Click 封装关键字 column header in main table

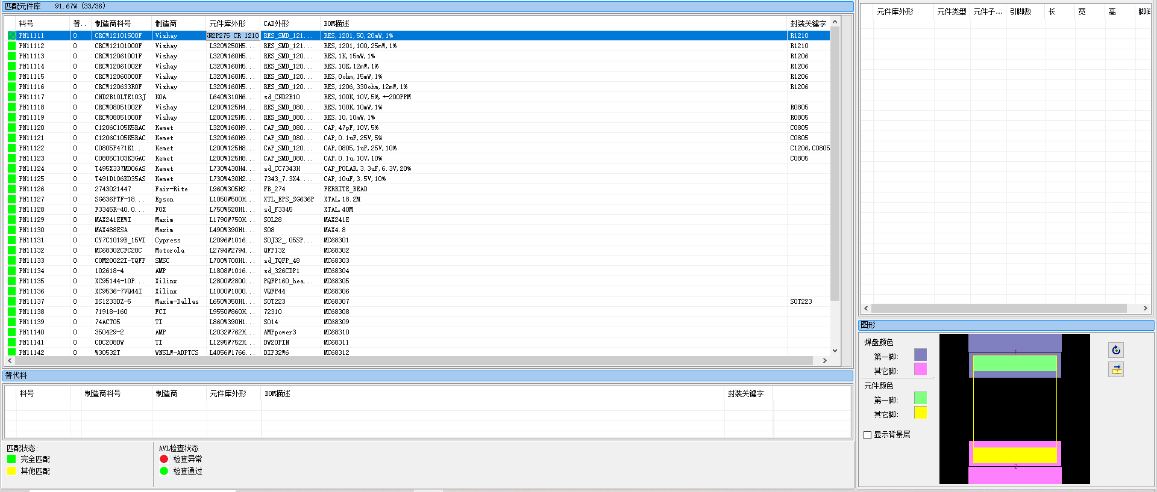click(x=808, y=23)
